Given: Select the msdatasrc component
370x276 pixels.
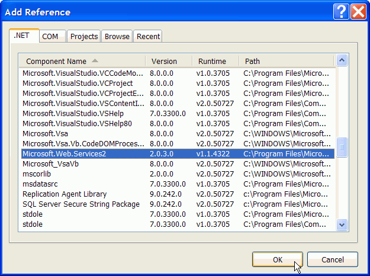Looking at the screenshot, I should pos(178,184).
